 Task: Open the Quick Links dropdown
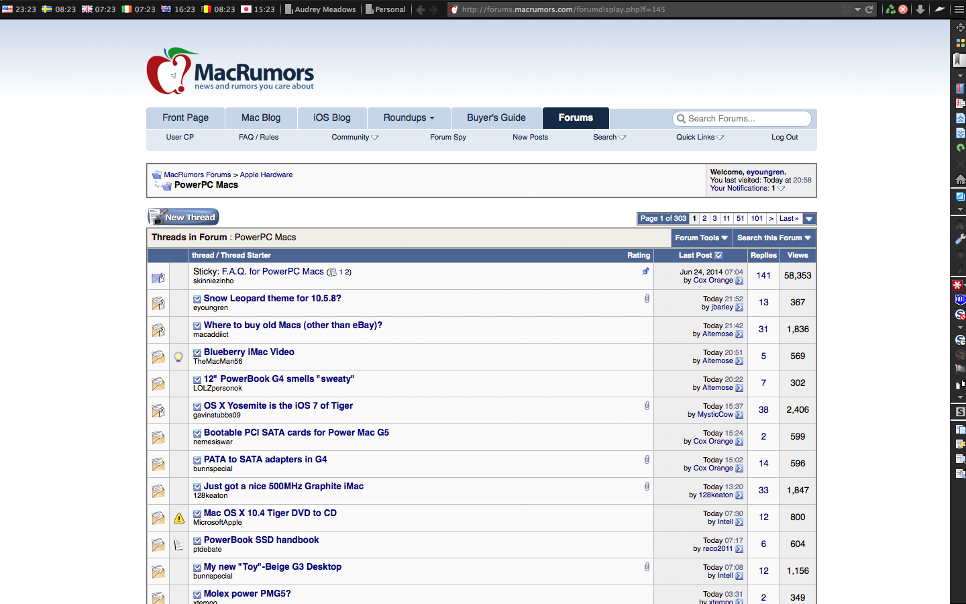click(x=700, y=137)
